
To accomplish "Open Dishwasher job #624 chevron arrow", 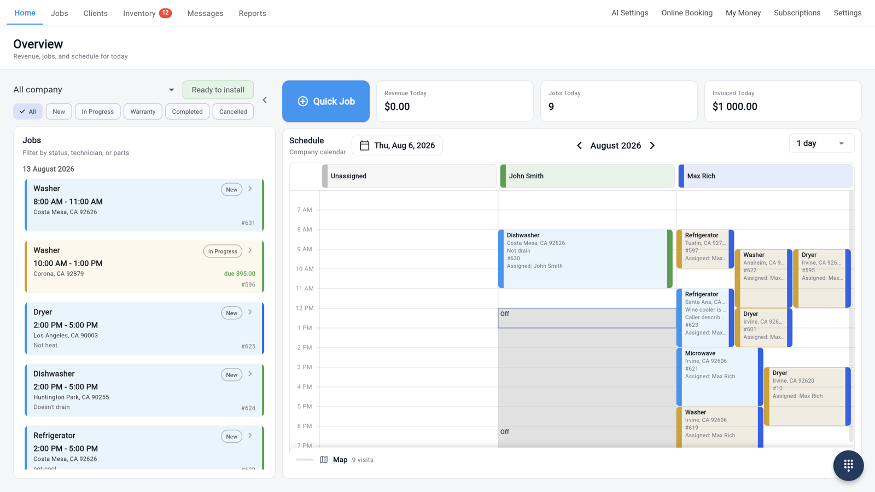I will pos(250,374).
